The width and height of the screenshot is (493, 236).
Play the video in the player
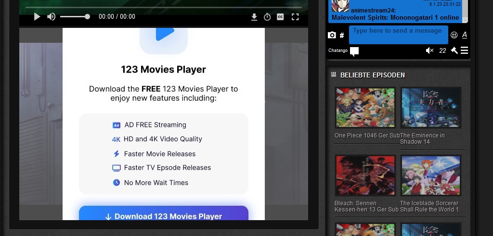pyautogui.click(x=37, y=17)
